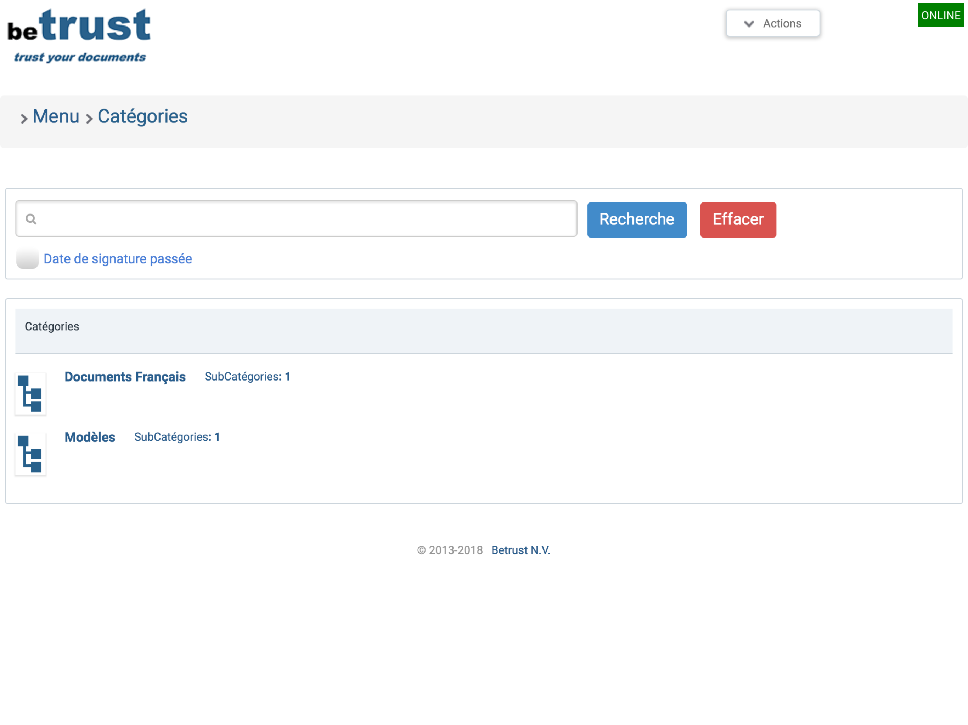Image resolution: width=968 pixels, height=725 pixels.
Task: Click the magnifier icon in search box
Action: tap(30, 219)
